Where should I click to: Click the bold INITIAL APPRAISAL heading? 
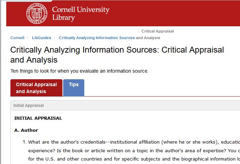pos(38,118)
